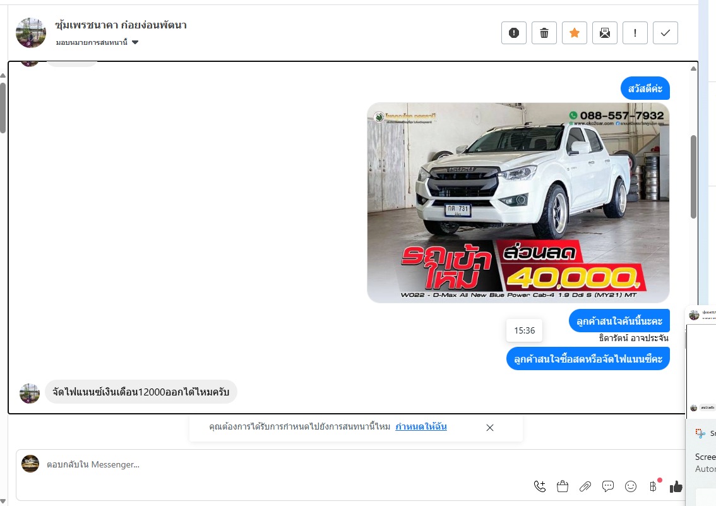
Task: Open the emoji picker smiley icon
Action: click(x=630, y=486)
